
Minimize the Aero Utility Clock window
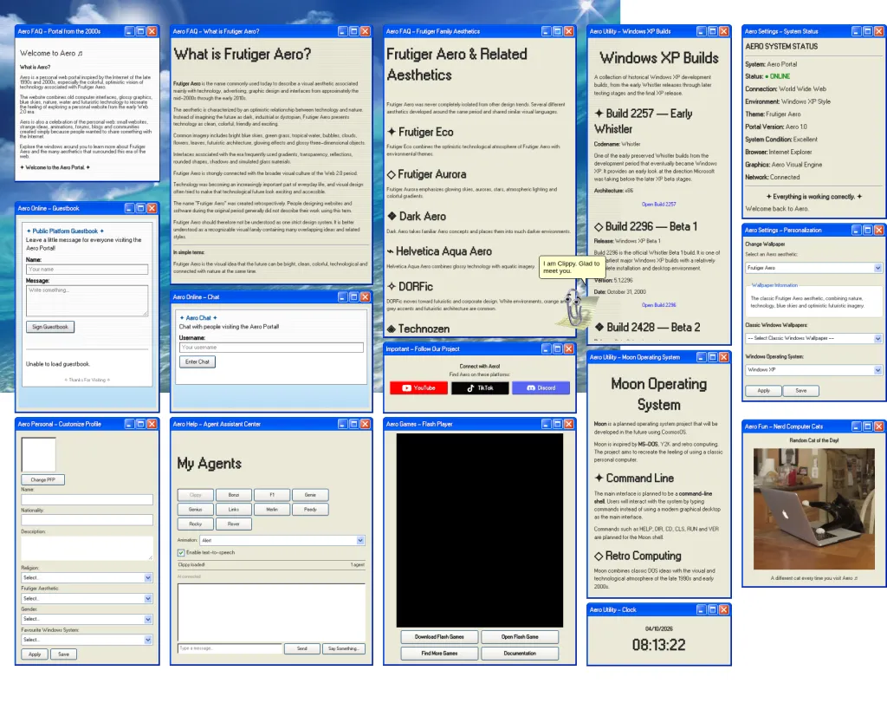[701, 609]
